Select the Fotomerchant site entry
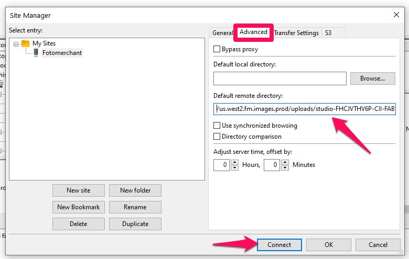This screenshot has width=409, height=259. (x=62, y=53)
